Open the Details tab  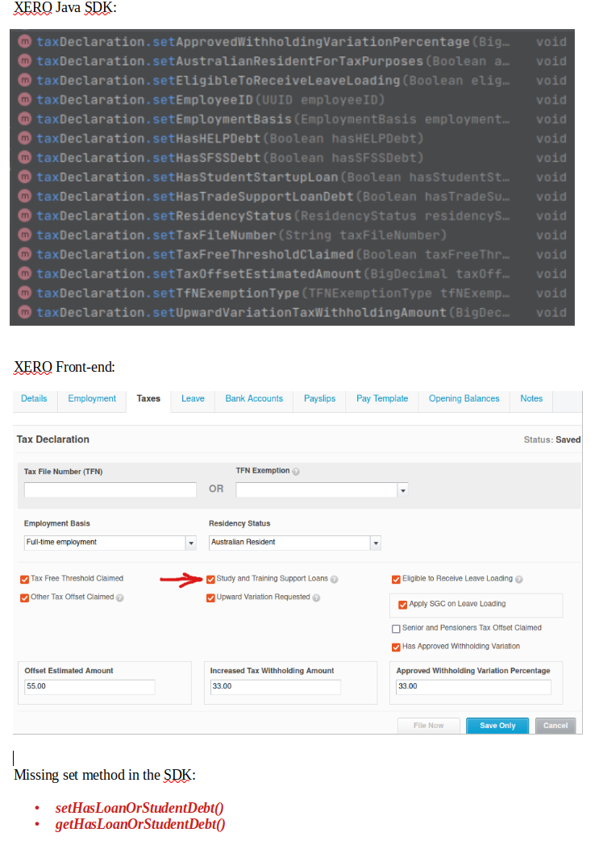tap(34, 398)
